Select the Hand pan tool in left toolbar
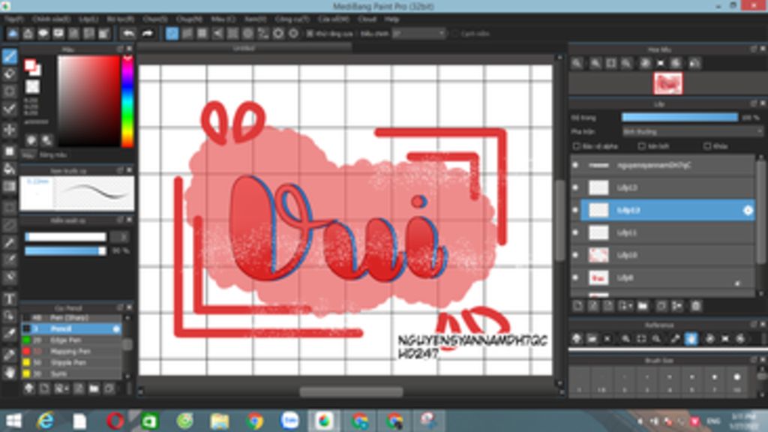This screenshot has height=432, width=768. tap(9, 372)
